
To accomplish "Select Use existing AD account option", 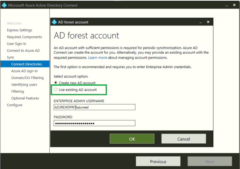I will (75, 90).
